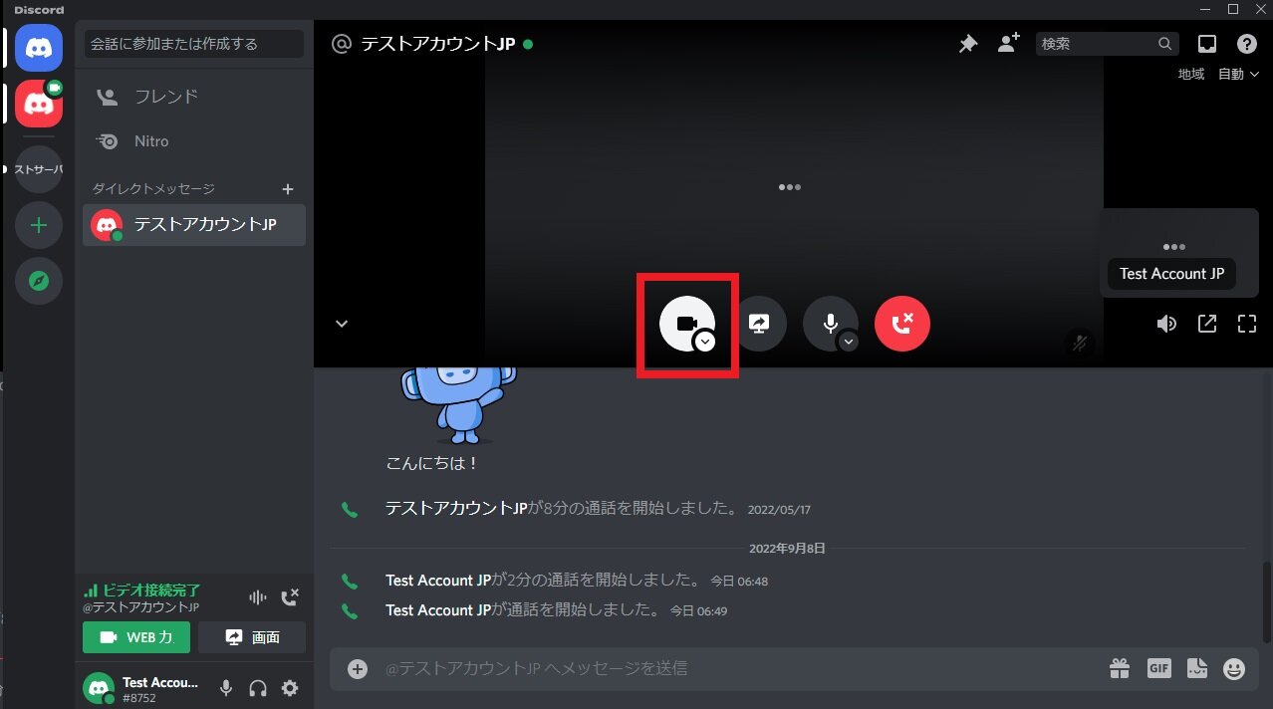Open the GIF picker

tap(1158, 669)
